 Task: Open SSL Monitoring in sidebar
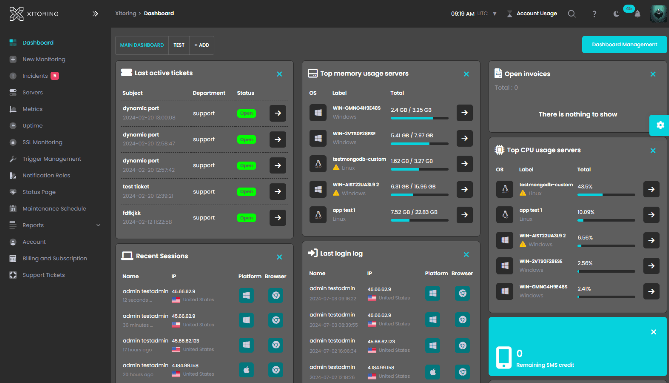pos(42,142)
